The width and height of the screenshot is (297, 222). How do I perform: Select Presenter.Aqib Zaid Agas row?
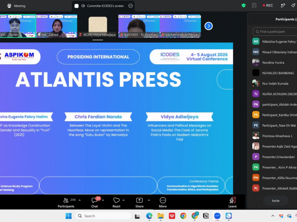pos(274,146)
